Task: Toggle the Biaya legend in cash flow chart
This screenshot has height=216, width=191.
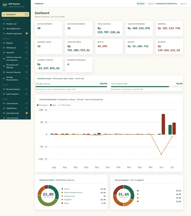Action: pyautogui.click(x=53, y=105)
